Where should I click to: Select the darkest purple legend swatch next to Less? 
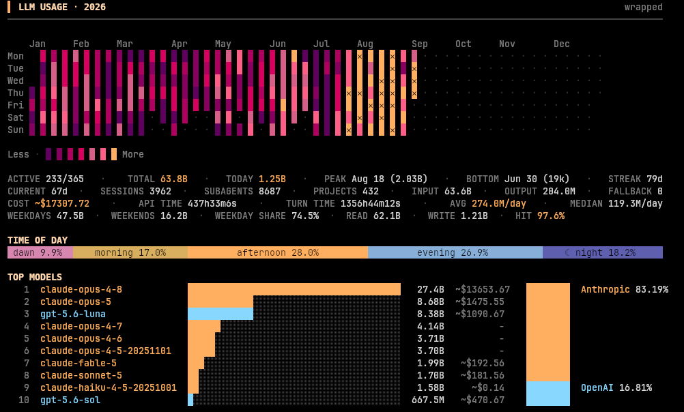[x=48, y=154]
